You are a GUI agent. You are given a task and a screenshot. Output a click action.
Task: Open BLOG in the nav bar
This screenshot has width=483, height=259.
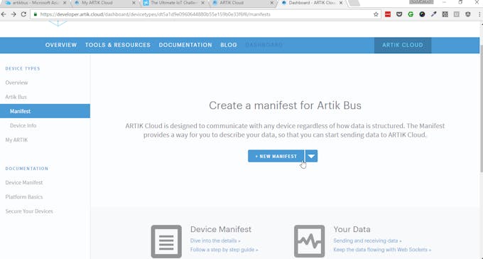(x=229, y=45)
